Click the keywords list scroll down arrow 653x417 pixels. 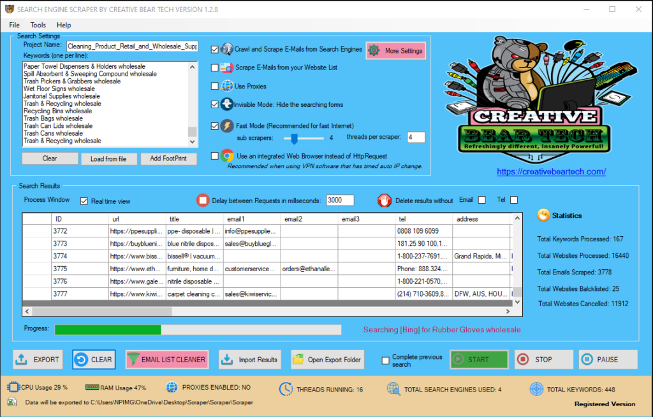[193, 142]
